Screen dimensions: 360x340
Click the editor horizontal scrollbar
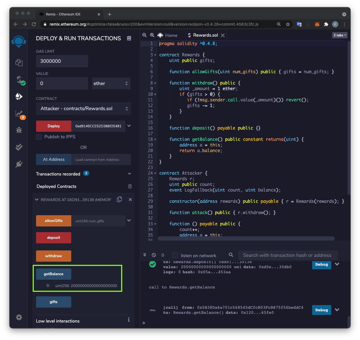[x=246, y=239]
